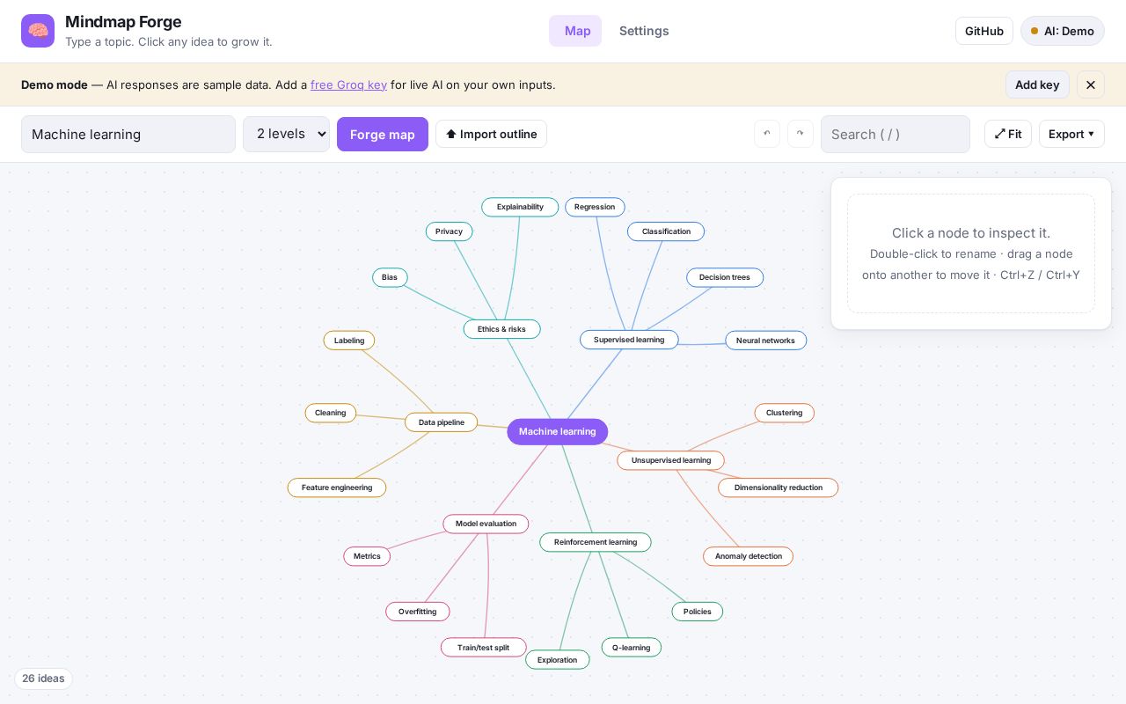Click the AI: Demo status badge

point(1062,31)
